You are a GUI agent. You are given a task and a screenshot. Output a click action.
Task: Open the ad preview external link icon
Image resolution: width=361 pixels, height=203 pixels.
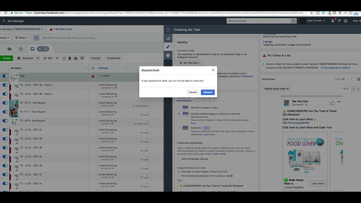tap(359, 79)
